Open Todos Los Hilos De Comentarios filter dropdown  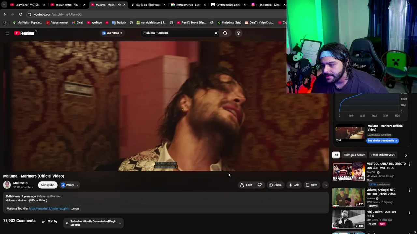[93, 223]
